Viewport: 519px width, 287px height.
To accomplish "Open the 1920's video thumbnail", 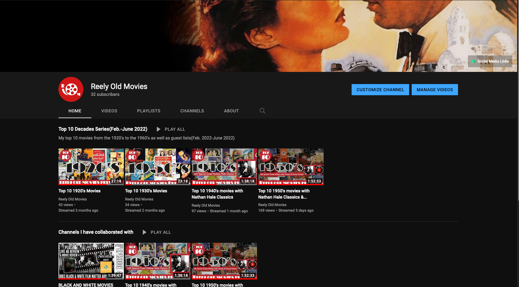I will [91, 167].
